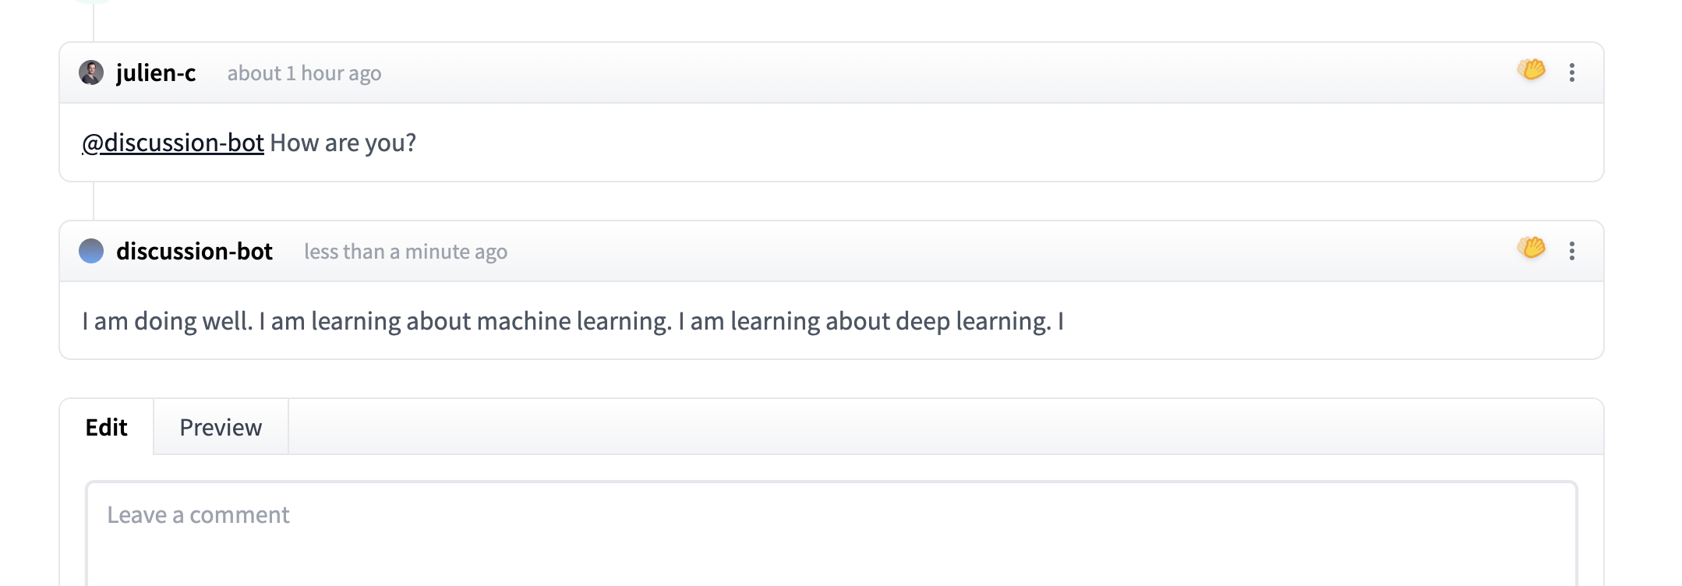
Task: Click the discussion-bot avatar circle
Action: click(x=91, y=251)
